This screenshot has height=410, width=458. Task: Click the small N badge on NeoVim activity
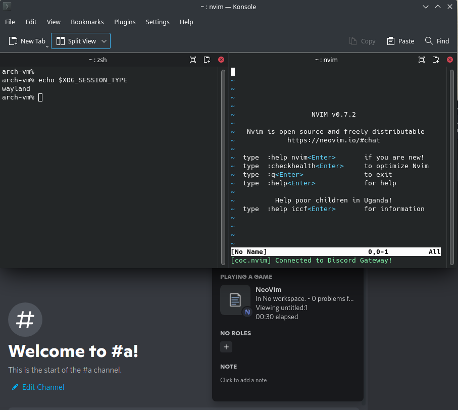pos(247,312)
